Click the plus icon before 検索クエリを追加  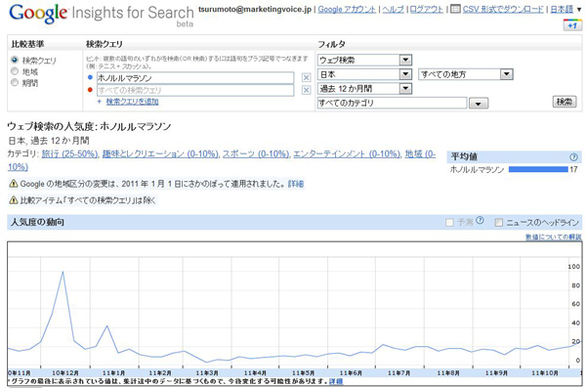point(99,102)
